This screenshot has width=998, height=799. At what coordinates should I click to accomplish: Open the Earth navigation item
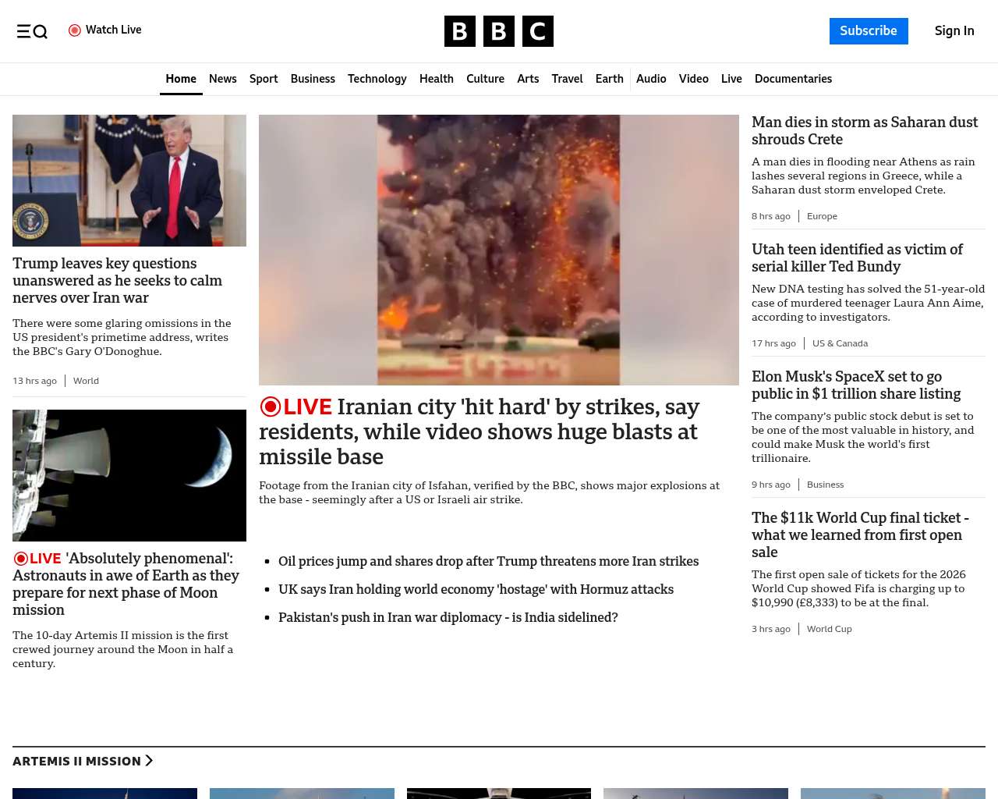(x=609, y=79)
